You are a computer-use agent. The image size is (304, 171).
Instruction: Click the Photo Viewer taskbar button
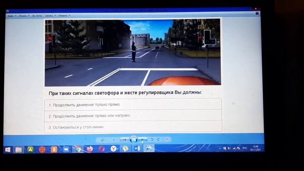pyautogui.click(x=149, y=148)
